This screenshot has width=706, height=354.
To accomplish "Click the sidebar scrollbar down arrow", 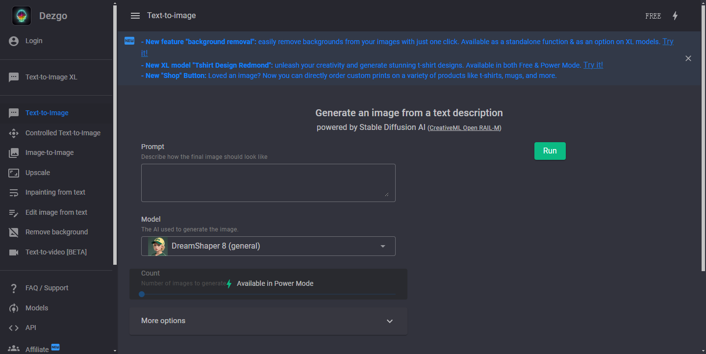I will (x=115, y=351).
